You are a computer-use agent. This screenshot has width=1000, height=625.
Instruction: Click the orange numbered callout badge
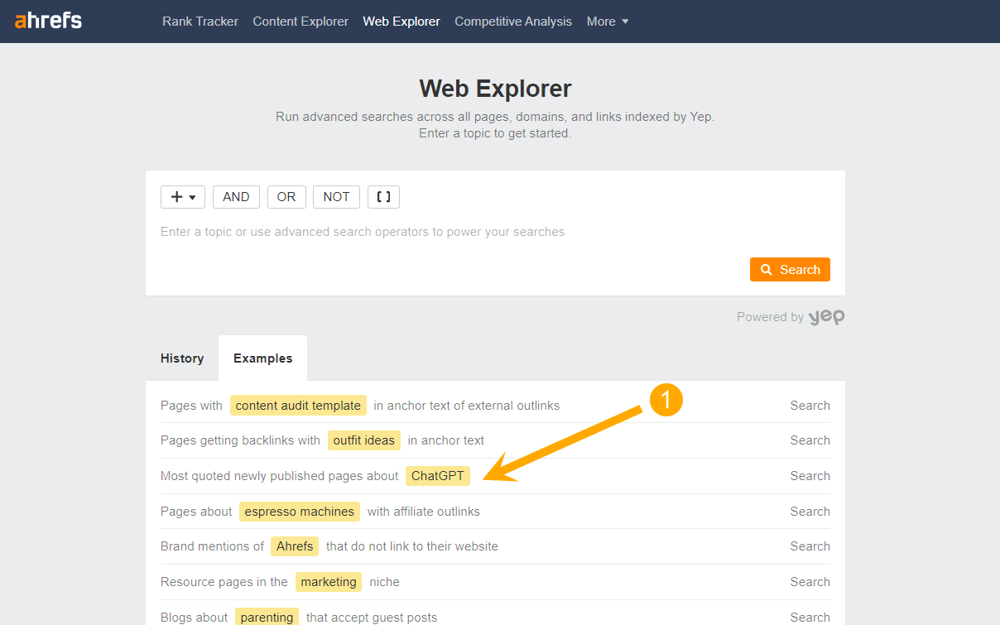(666, 400)
